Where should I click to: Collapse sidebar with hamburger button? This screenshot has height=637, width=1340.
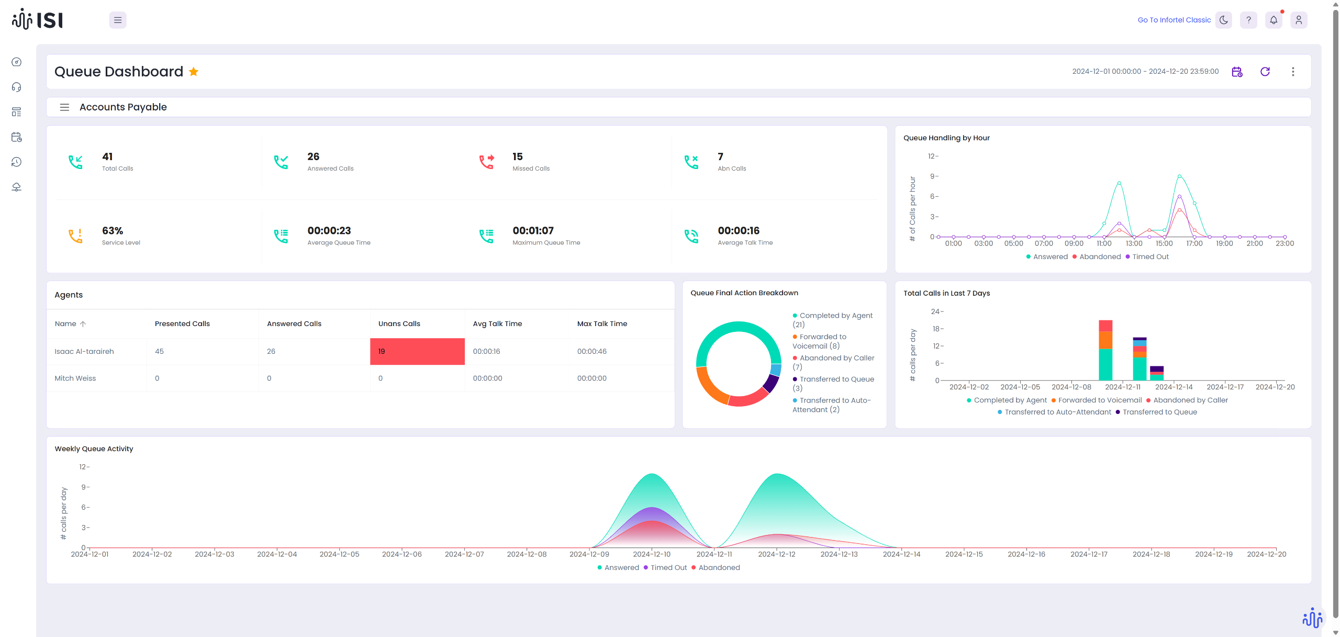pyautogui.click(x=118, y=20)
